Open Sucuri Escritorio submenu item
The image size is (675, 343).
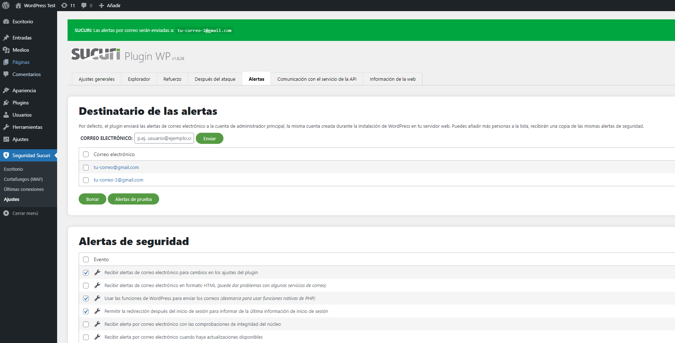tap(13, 169)
